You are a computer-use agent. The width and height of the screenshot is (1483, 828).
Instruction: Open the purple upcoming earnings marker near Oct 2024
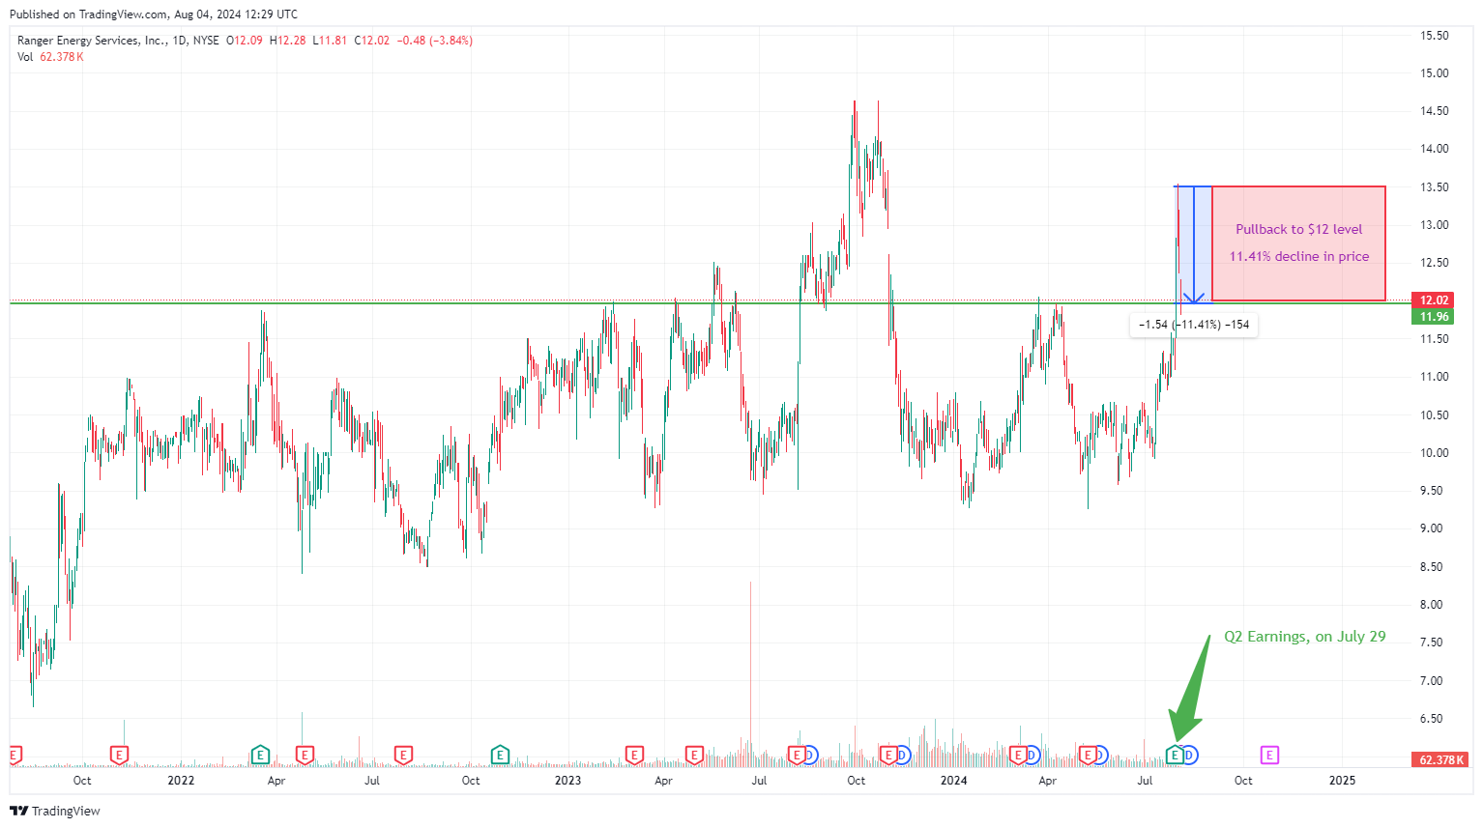coord(1269,755)
